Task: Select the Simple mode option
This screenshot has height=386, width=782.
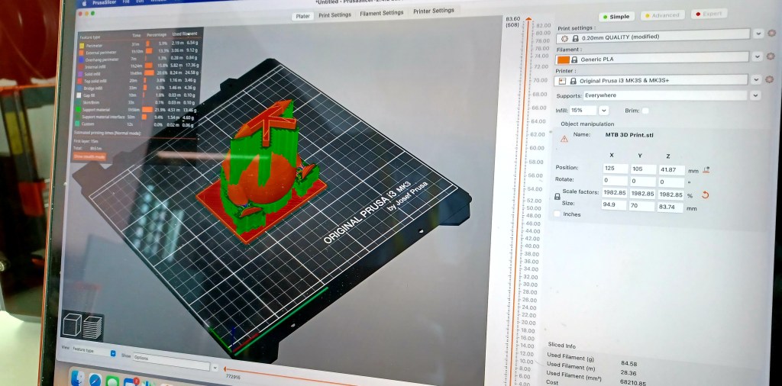Action: pos(616,15)
